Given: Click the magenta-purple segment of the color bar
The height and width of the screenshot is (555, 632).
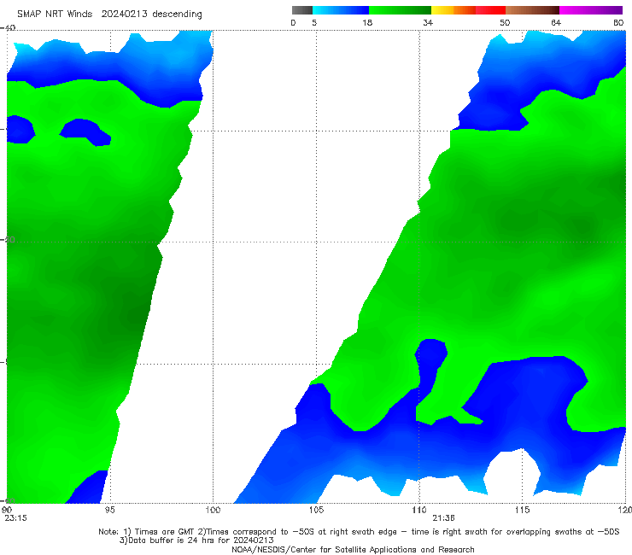Looking at the screenshot, I should (x=591, y=10).
